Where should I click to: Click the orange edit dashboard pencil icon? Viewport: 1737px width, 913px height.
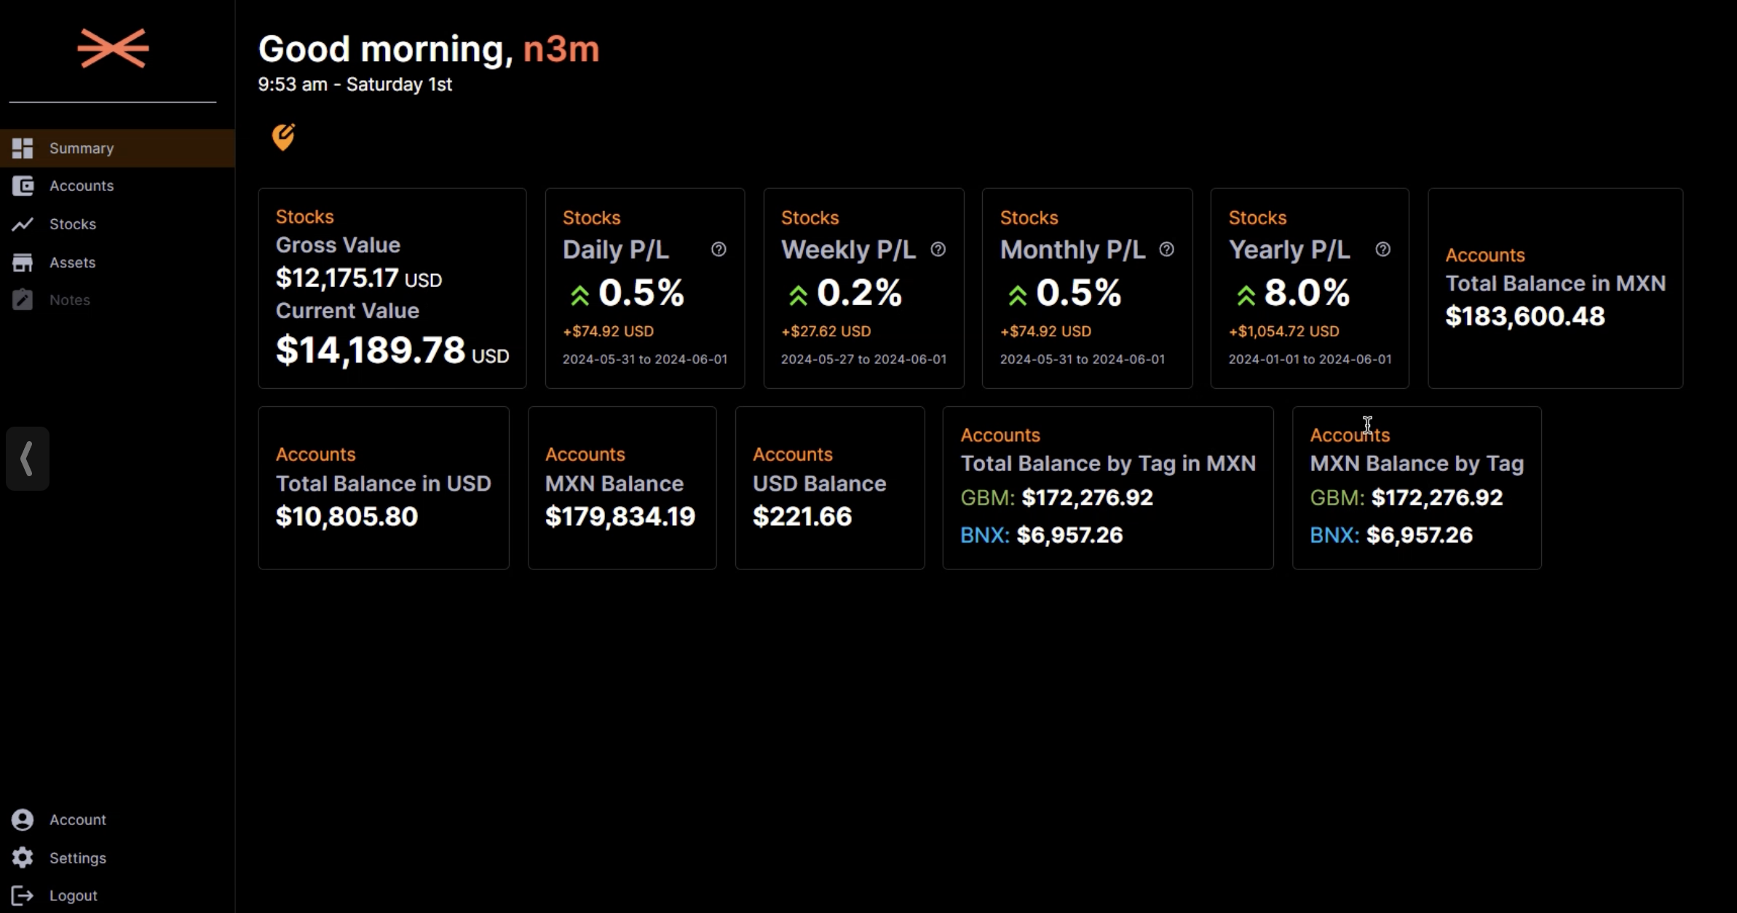point(283,136)
